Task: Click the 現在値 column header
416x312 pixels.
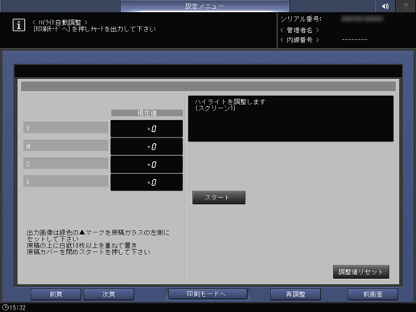Action: (x=147, y=113)
